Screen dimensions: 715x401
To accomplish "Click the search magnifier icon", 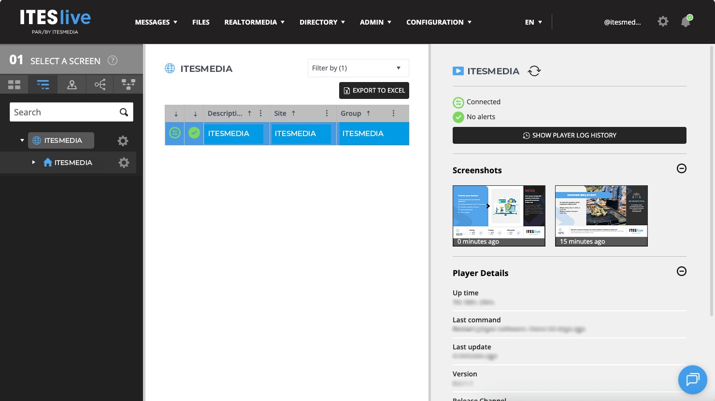I will 124,112.
